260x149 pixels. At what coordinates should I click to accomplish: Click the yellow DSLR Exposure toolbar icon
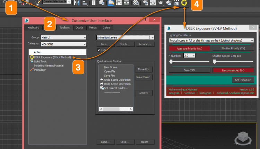184,3
